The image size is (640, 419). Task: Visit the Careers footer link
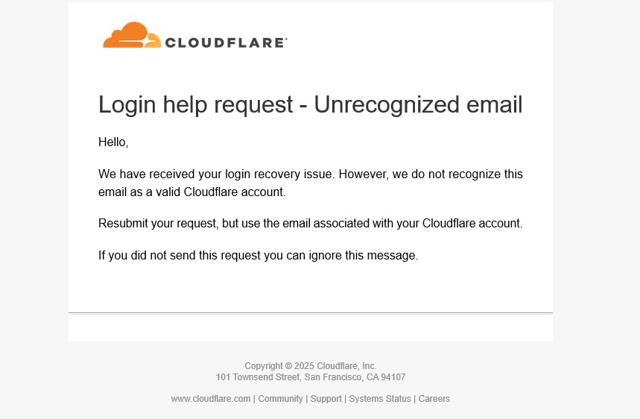pyautogui.click(x=434, y=399)
